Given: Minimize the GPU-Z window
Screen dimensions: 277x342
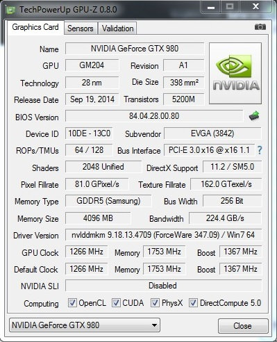Looking at the screenshot, I should pyautogui.click(x=211, y=7).
